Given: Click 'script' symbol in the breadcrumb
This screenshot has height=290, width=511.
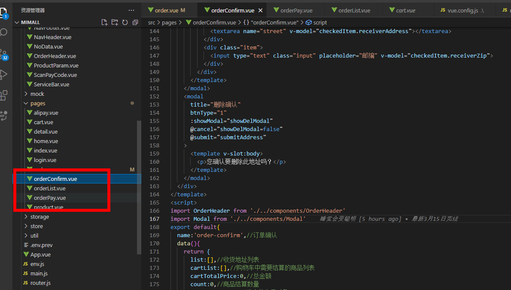Looking at the screenshot, I should [x=320, y=22].
